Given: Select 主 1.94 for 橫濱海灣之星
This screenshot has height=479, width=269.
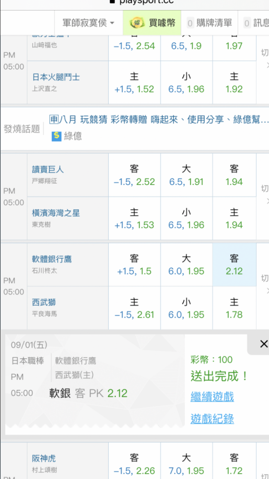Looking at the screenshot, I should (234, 218).
